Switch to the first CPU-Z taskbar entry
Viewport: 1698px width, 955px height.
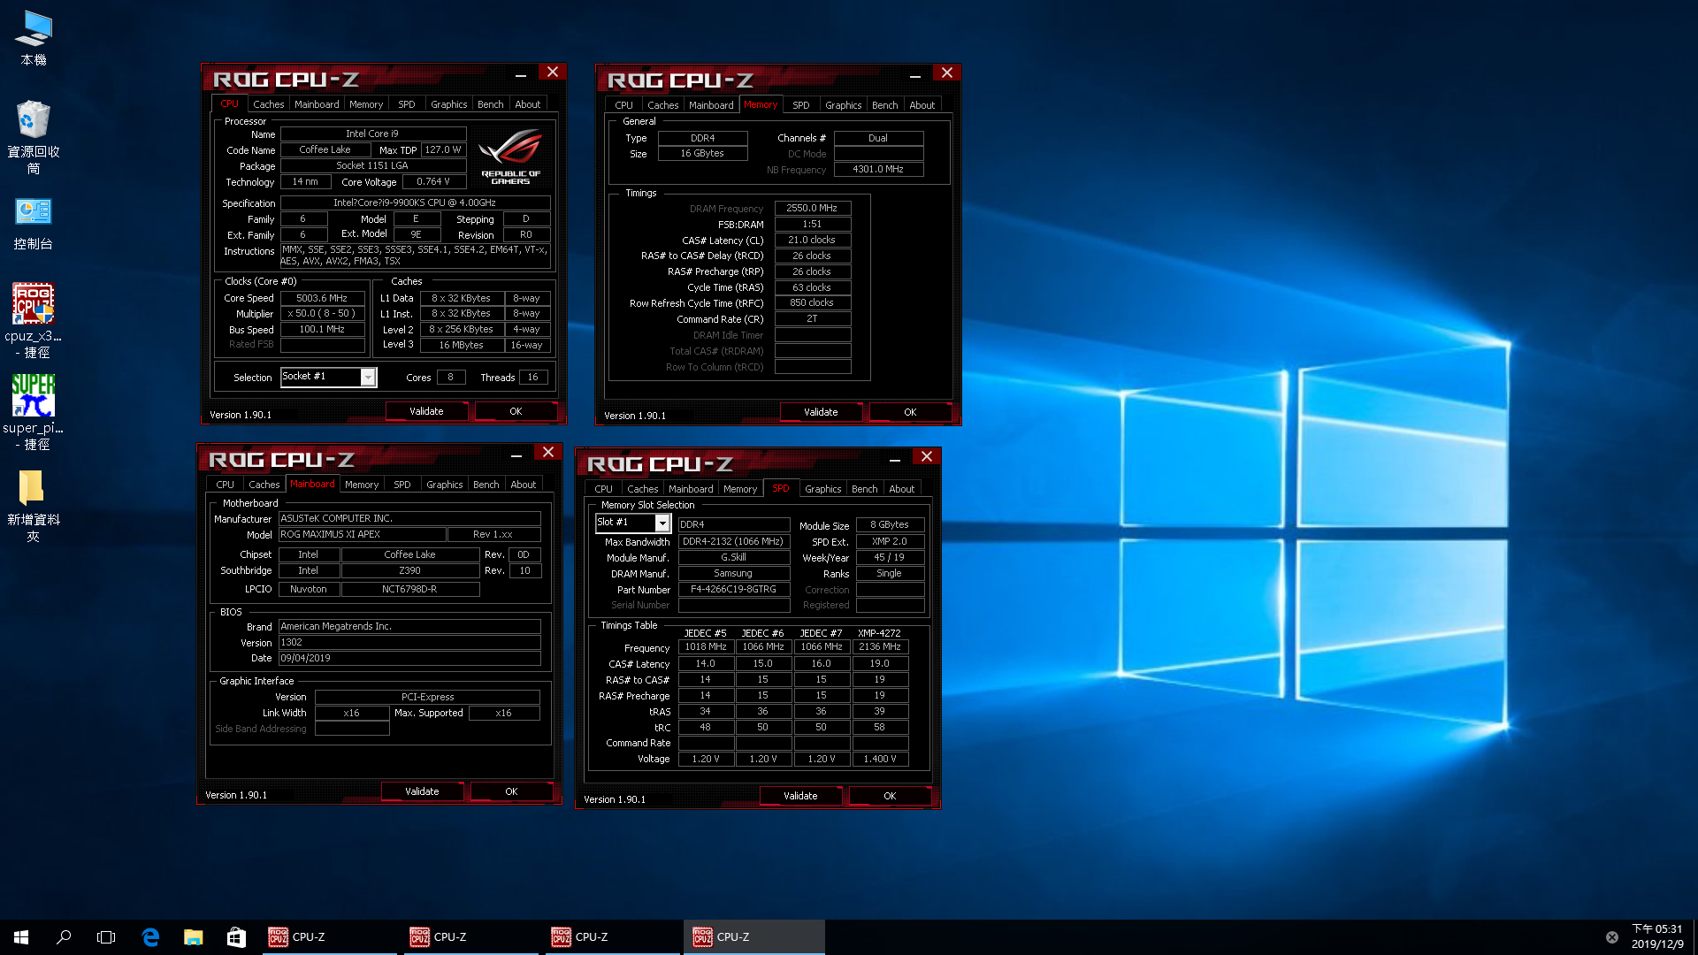tap(330, 937)
